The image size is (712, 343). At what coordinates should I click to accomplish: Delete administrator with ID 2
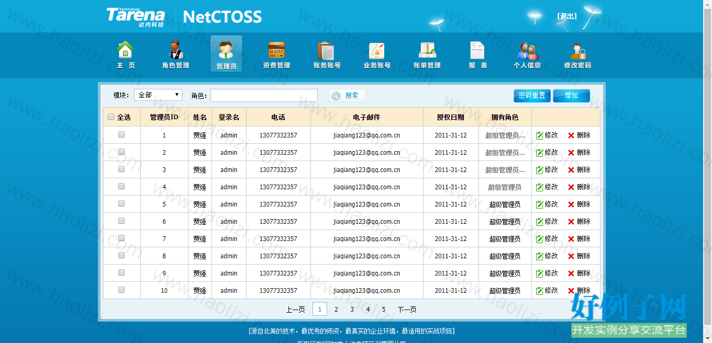click(579, 153)
